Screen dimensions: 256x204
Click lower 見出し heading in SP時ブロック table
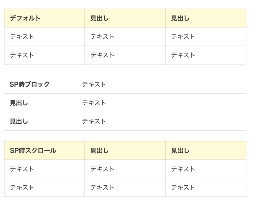[x=19, y=121]
